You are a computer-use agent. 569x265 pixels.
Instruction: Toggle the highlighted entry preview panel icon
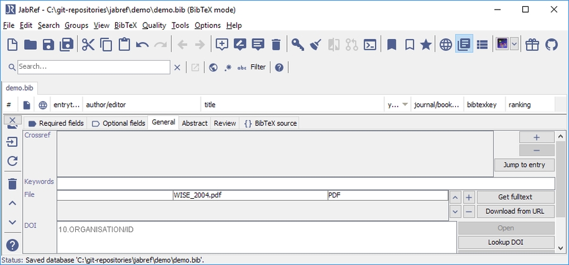point(464,44)
